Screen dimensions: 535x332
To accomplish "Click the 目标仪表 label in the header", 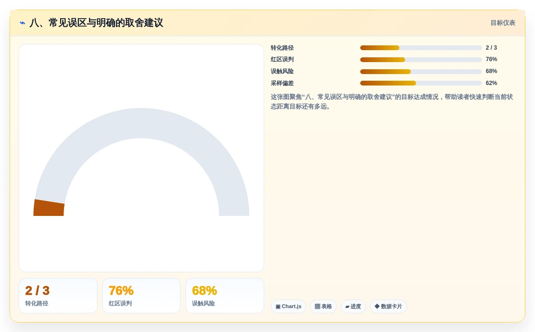I will (503, 23).
